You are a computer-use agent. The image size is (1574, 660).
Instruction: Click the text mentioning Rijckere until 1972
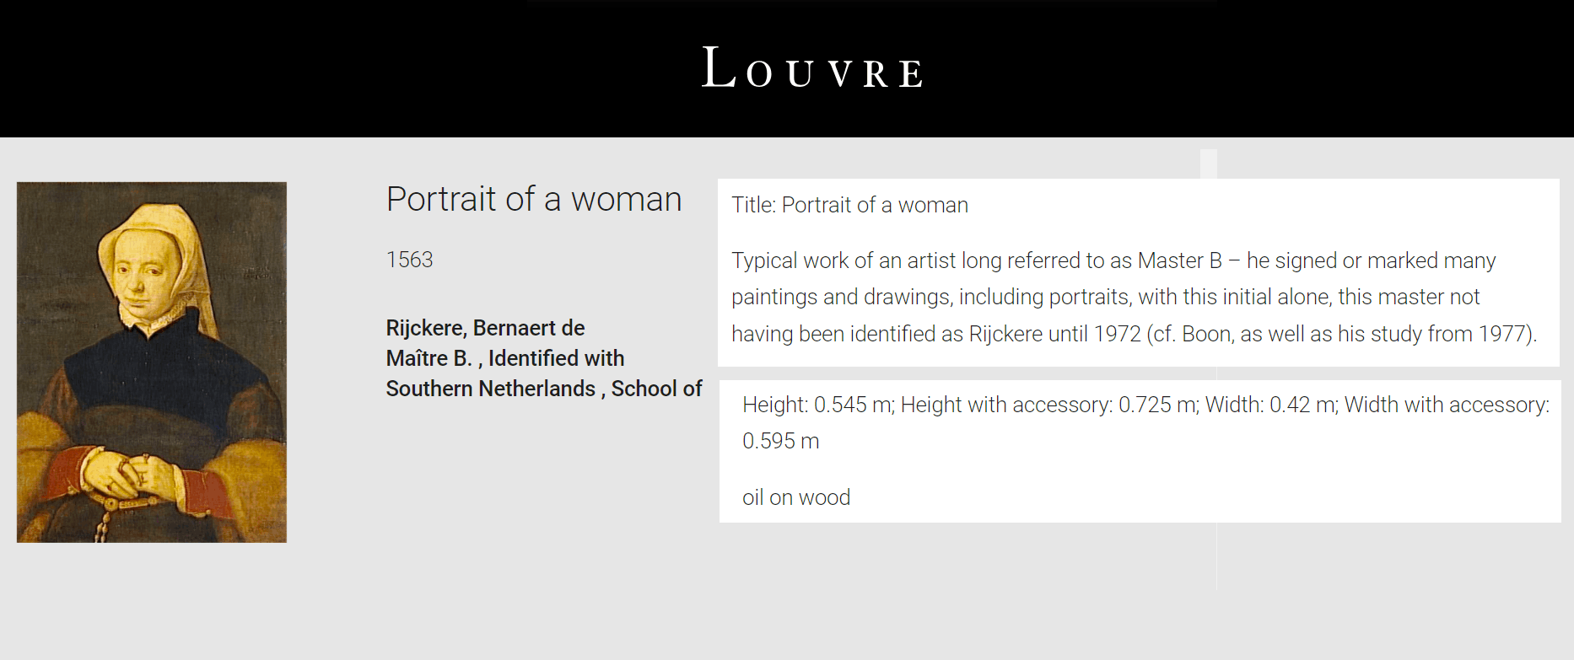(1054, 334)
